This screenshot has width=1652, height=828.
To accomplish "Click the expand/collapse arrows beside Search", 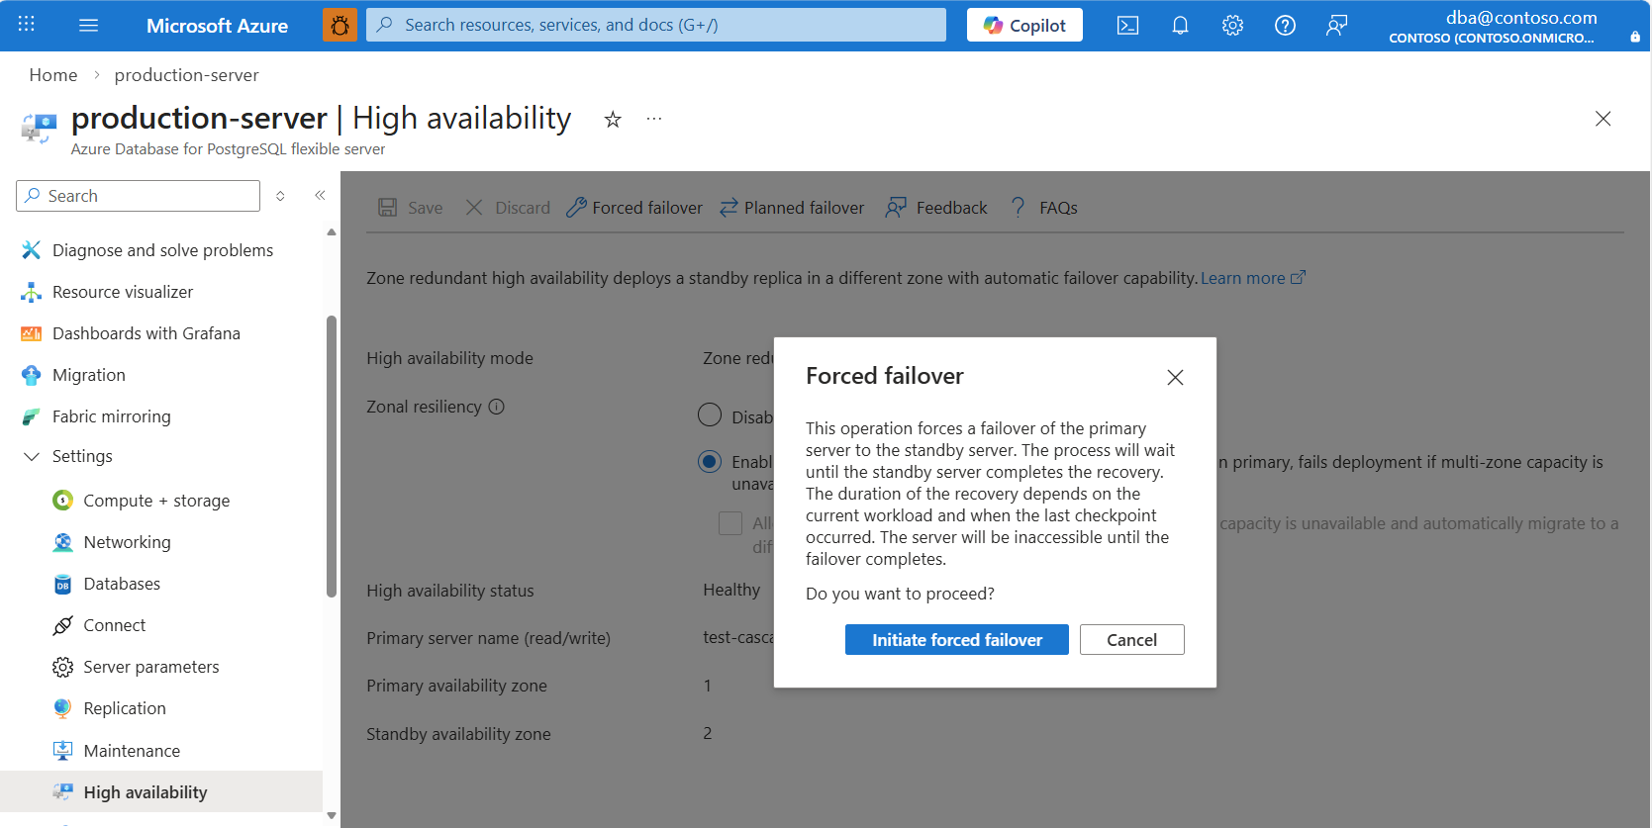I will coord(280,196).
